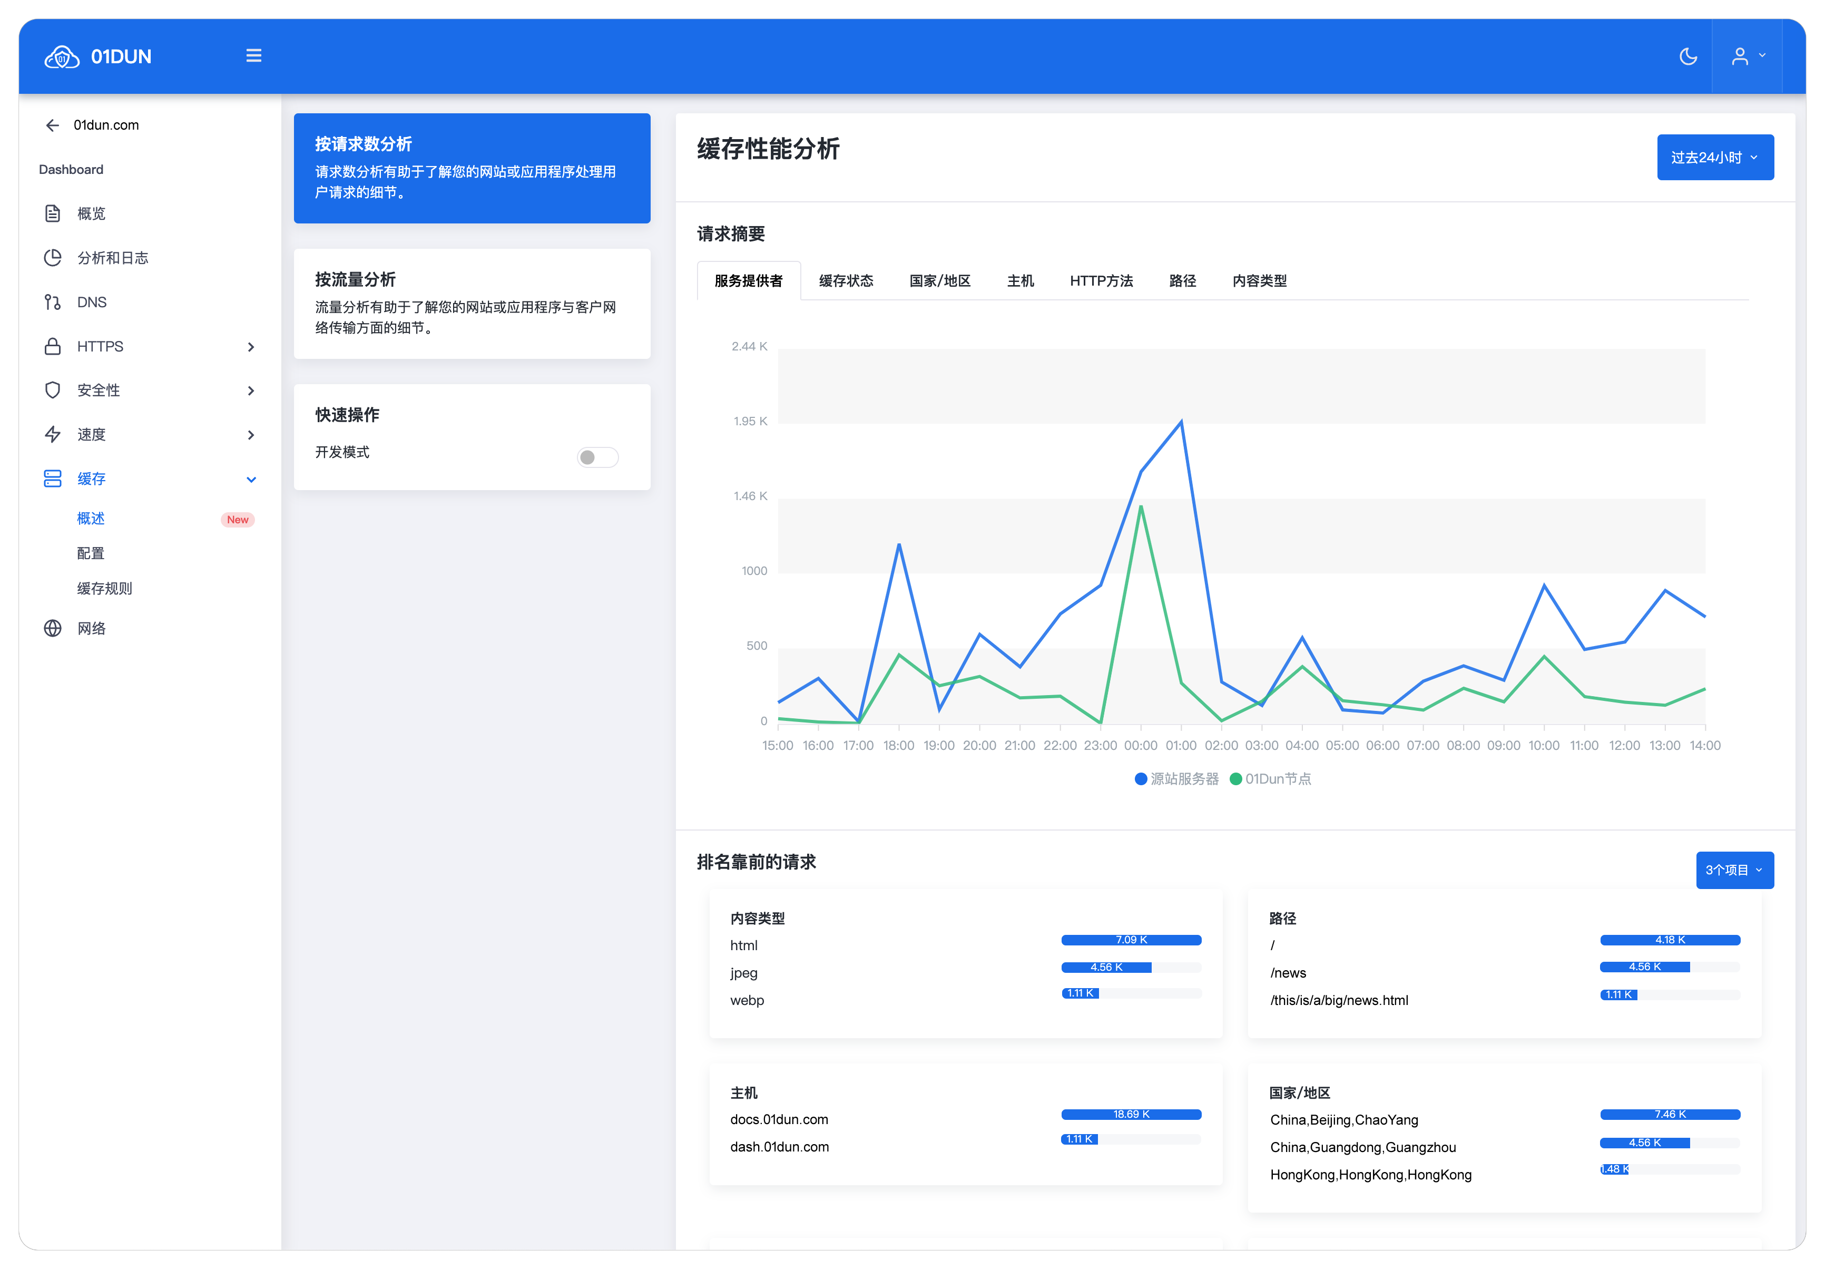Select the 按流量分析 card
Viewport: 1825px width, 1269px height.
coord(472,303)
